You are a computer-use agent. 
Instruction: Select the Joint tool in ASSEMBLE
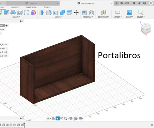pos(92,12)
